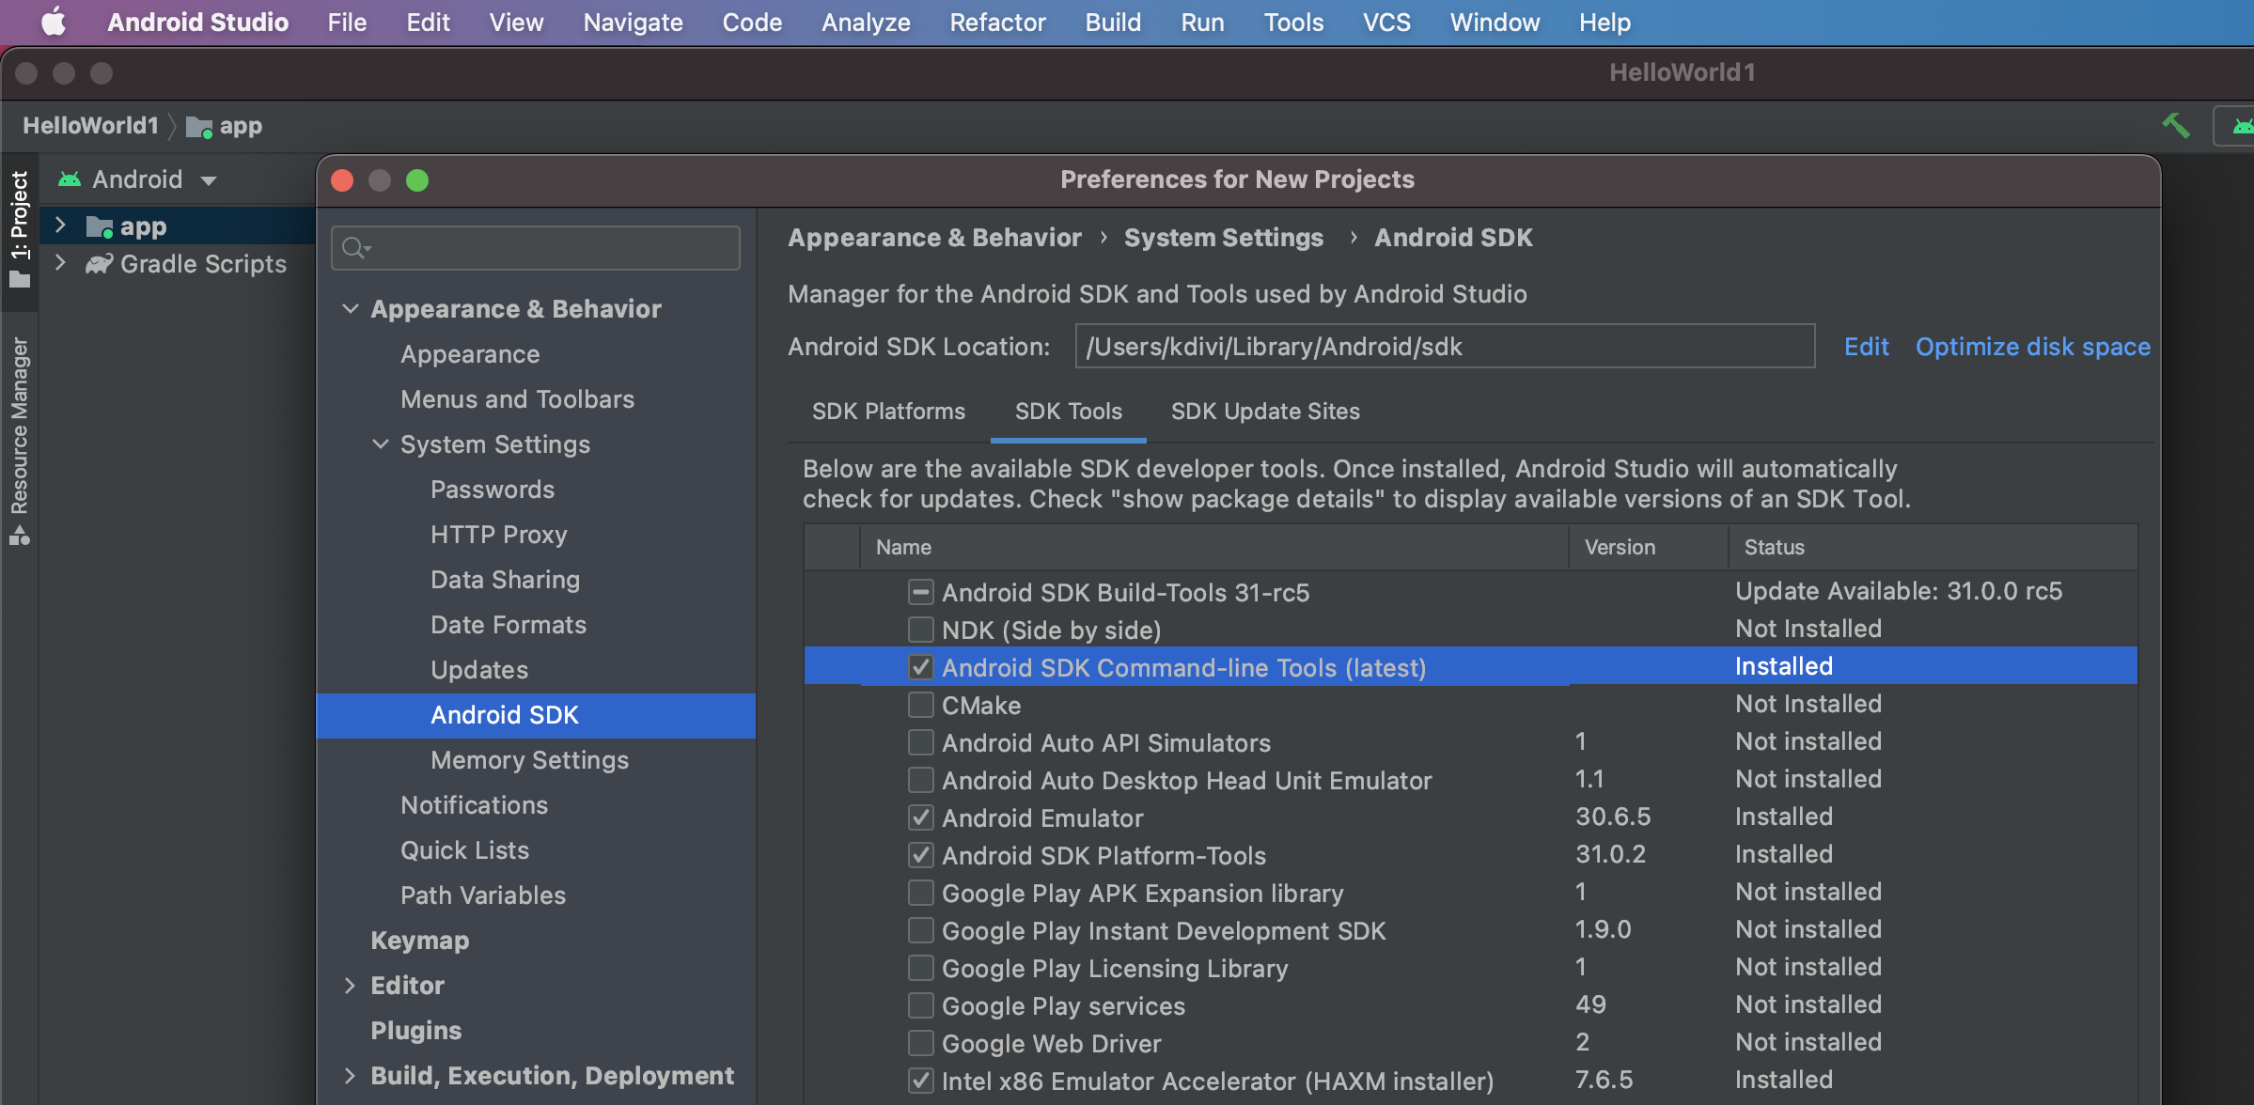2254x1105 pixels.
Task: Open Menus and Toolbars settings
Action: click(x=517, y=399)
